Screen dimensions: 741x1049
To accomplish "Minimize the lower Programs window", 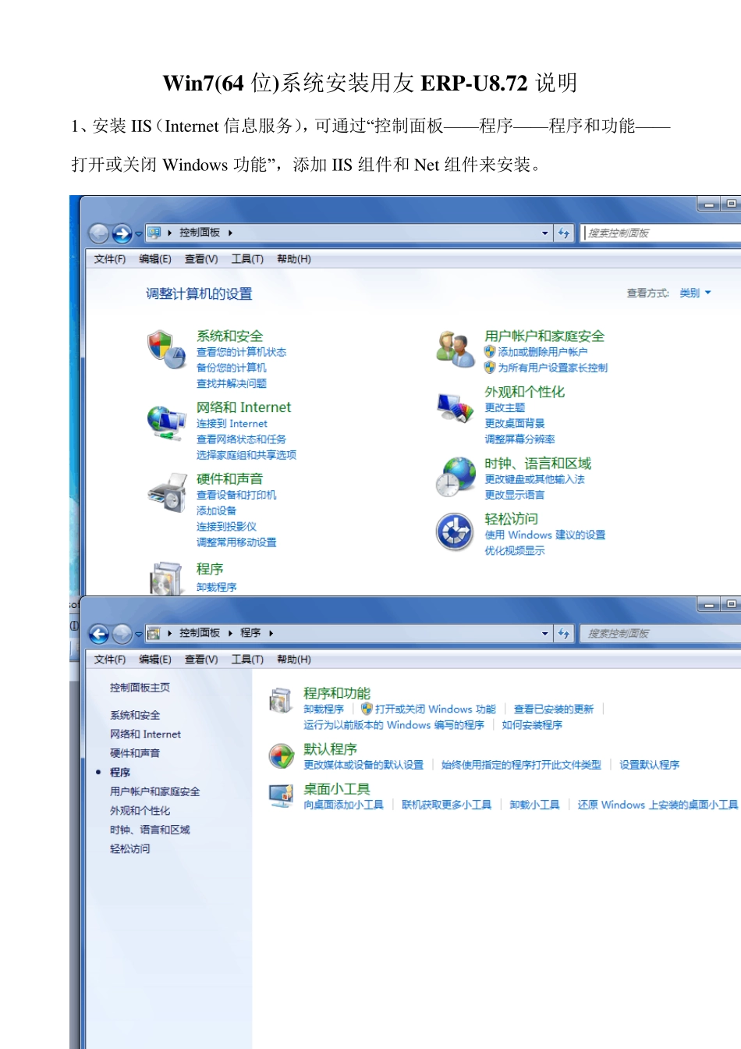I will click(708, 605).
